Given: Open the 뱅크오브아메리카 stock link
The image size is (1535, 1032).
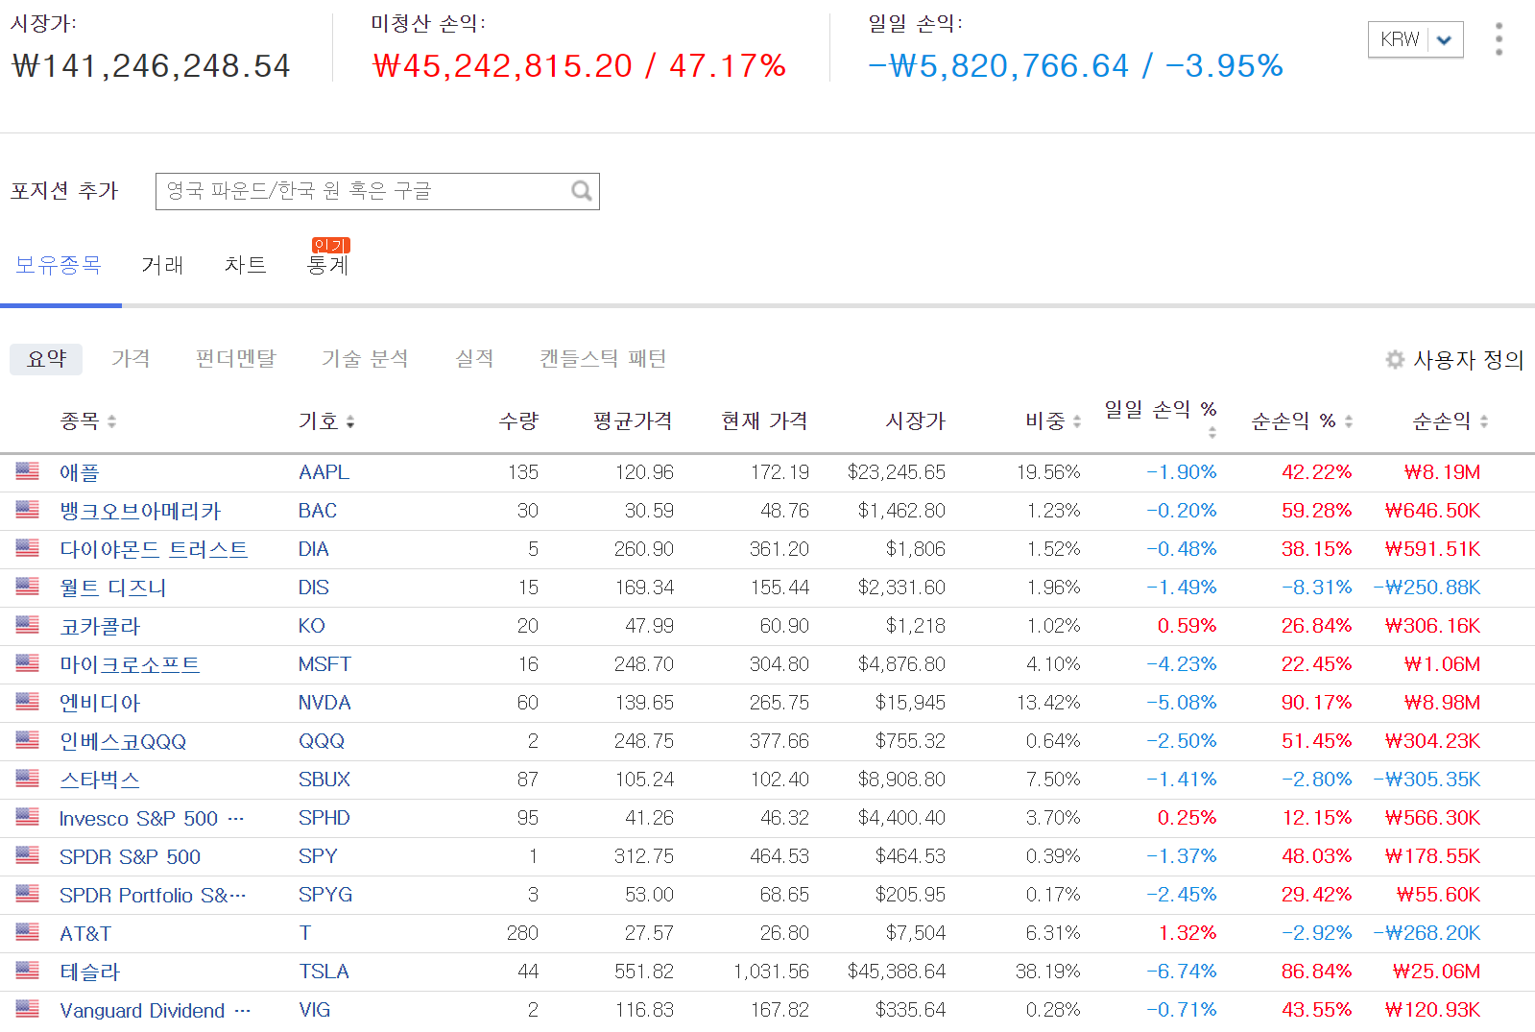Looking at the screenshot, I should pyautogui.click(x=140, y=511).
